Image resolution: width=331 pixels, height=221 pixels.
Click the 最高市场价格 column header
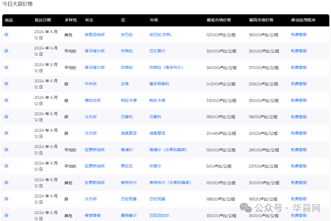pyautogui.click(x=261, y=20)
